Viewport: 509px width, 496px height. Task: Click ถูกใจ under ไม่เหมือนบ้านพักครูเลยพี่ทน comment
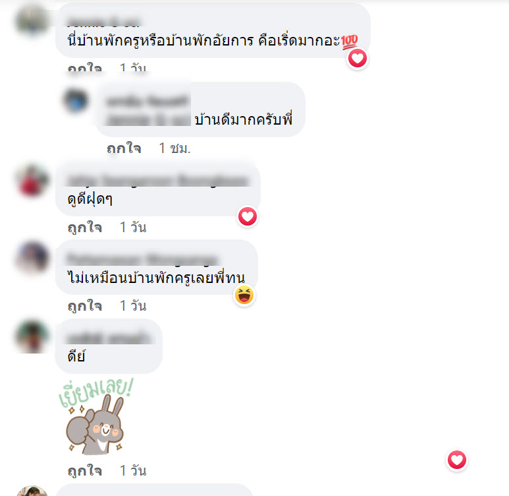coord(85,306)
